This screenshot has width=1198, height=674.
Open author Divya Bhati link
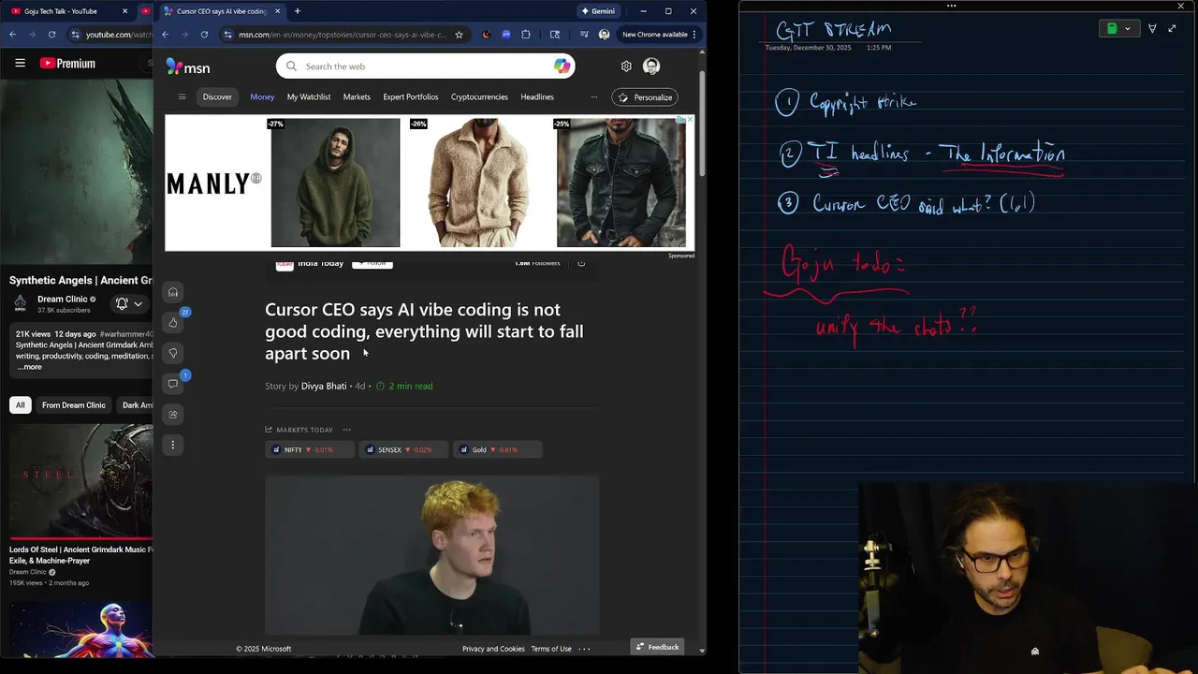pyautogui.click(x=324, y=386)
